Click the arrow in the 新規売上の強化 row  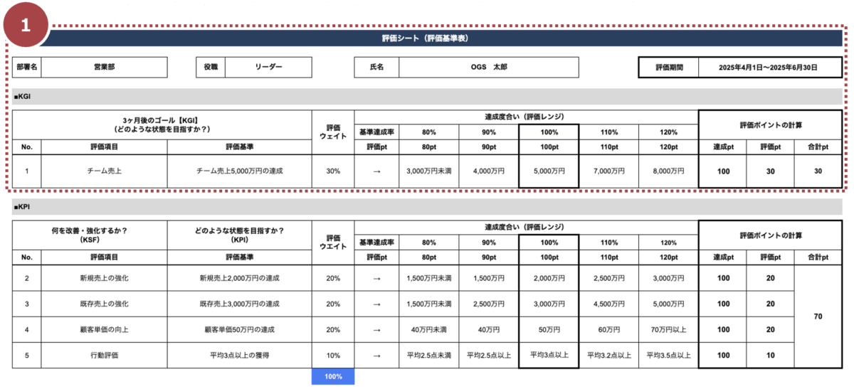coord(376,278)
